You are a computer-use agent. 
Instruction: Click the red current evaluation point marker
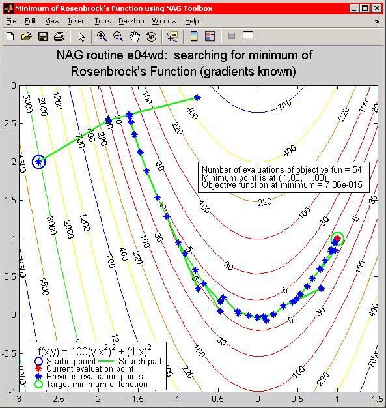pyautogui.click(x=337, y=238)
